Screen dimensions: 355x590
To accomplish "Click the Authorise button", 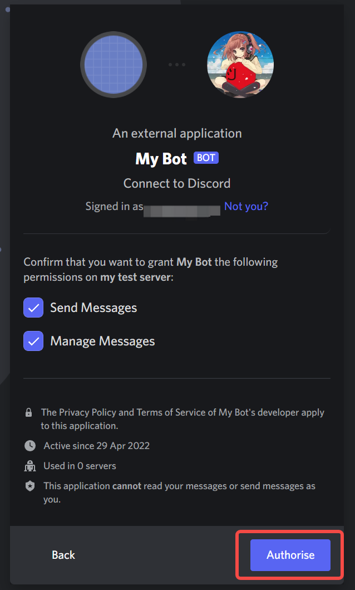I will (x=290, y=555).
